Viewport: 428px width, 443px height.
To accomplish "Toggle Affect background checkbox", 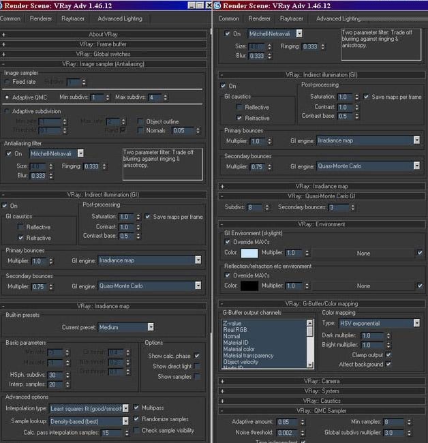I will click(x=388, y=364).
